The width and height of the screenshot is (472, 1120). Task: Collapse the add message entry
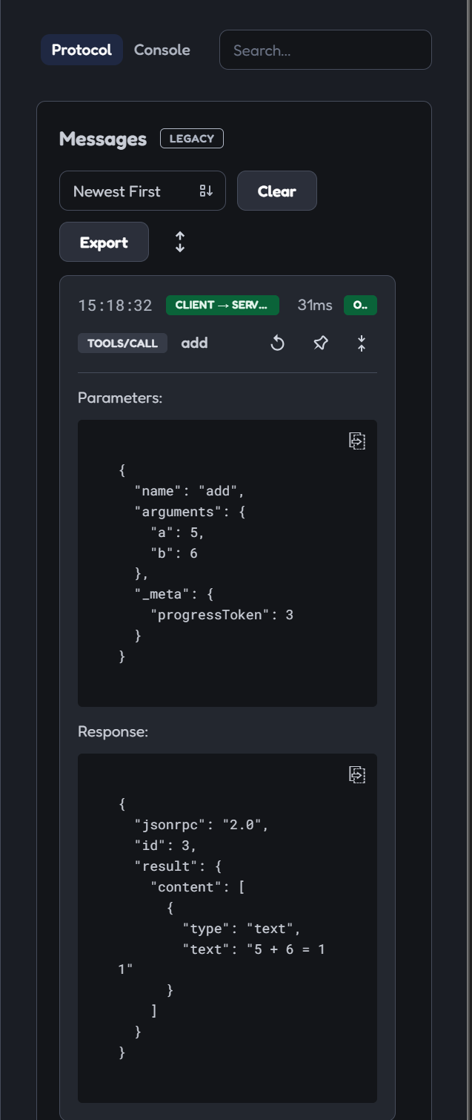pos(362,343)
